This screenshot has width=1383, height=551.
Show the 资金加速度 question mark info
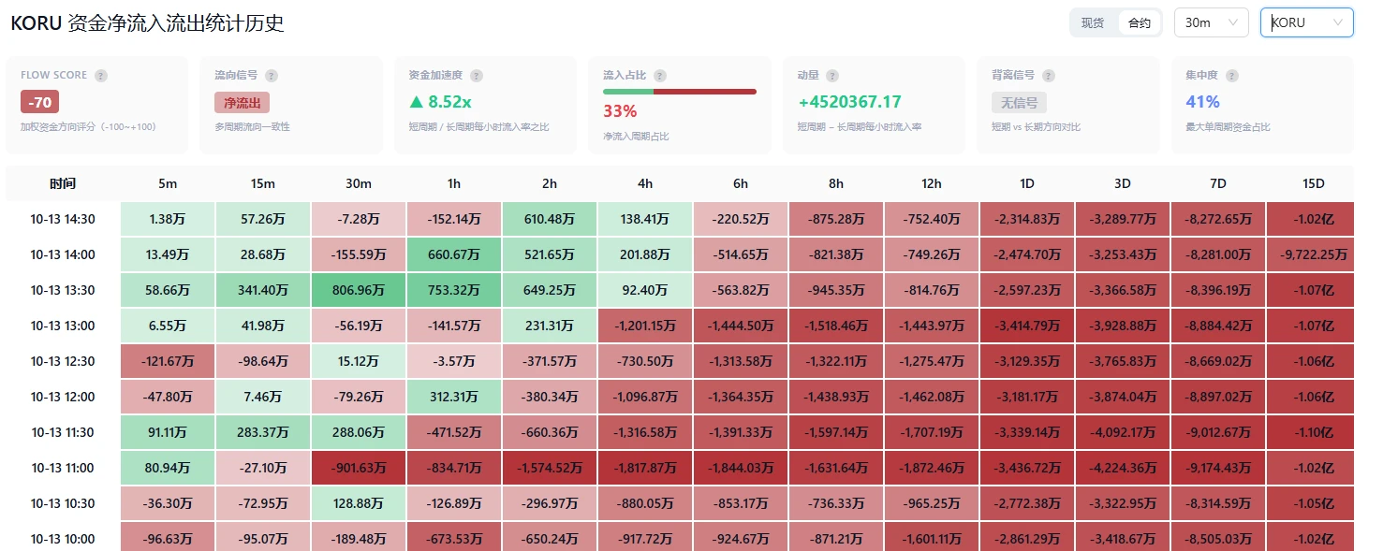coord(477,76)
